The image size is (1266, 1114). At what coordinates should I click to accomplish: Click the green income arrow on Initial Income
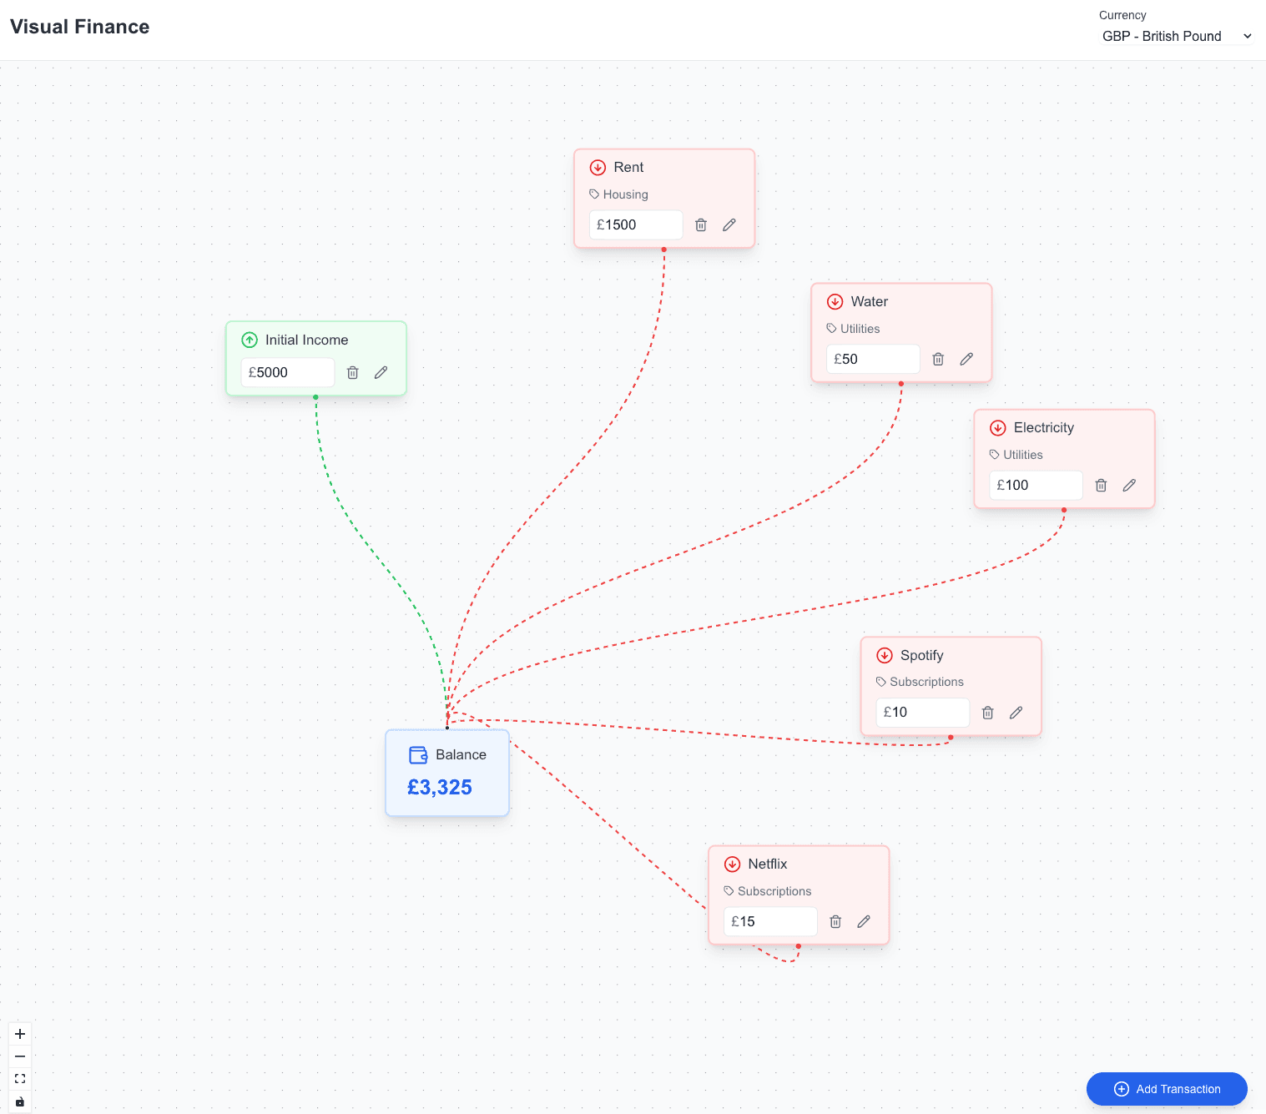[x=250, y=340]
